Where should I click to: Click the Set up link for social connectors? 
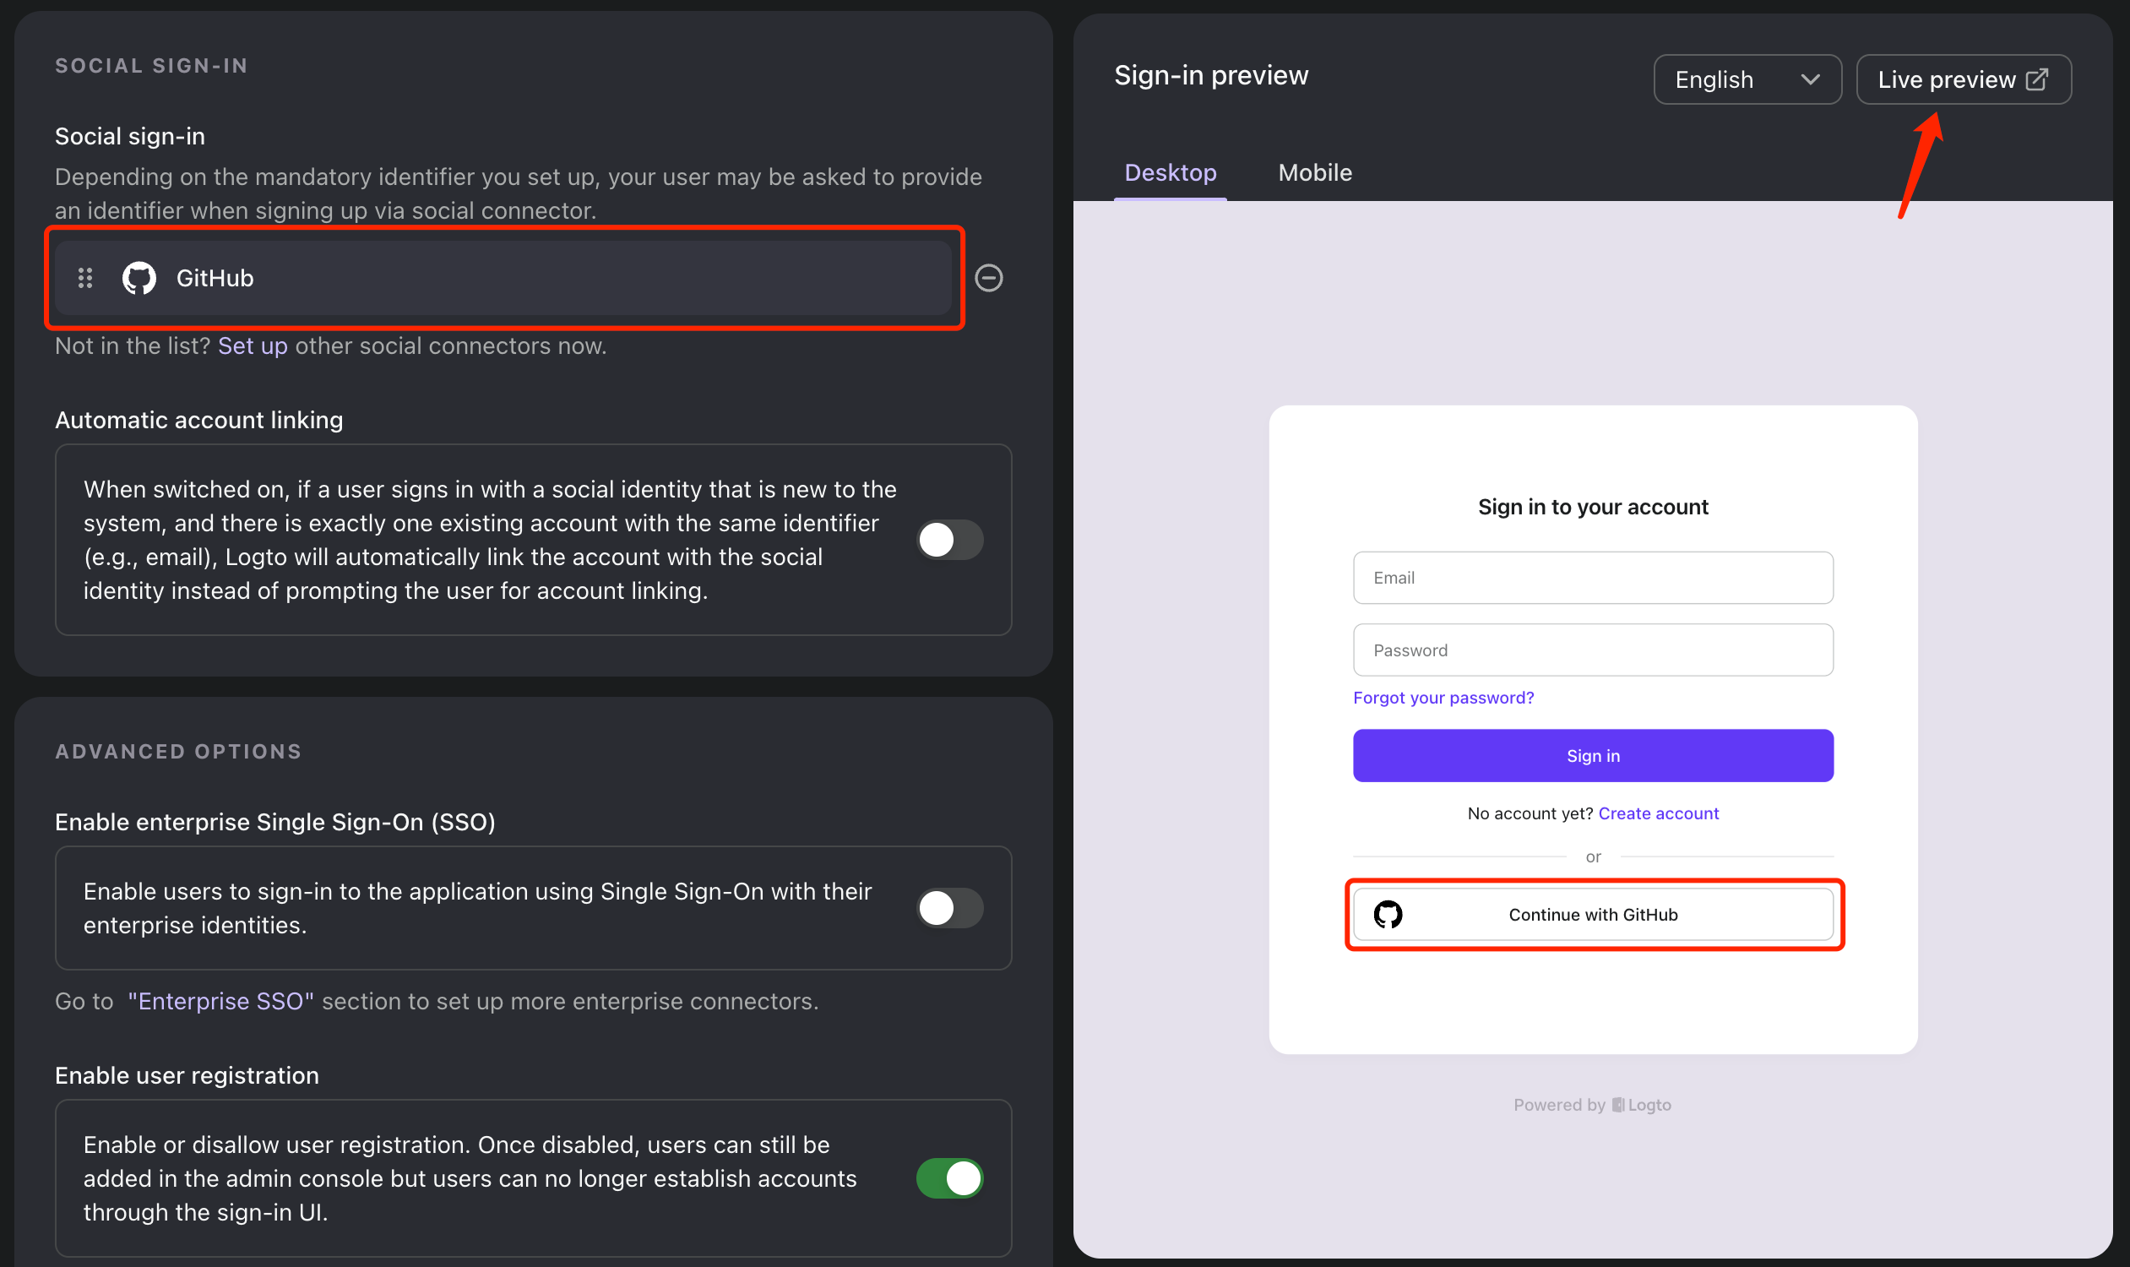(252, 345)
